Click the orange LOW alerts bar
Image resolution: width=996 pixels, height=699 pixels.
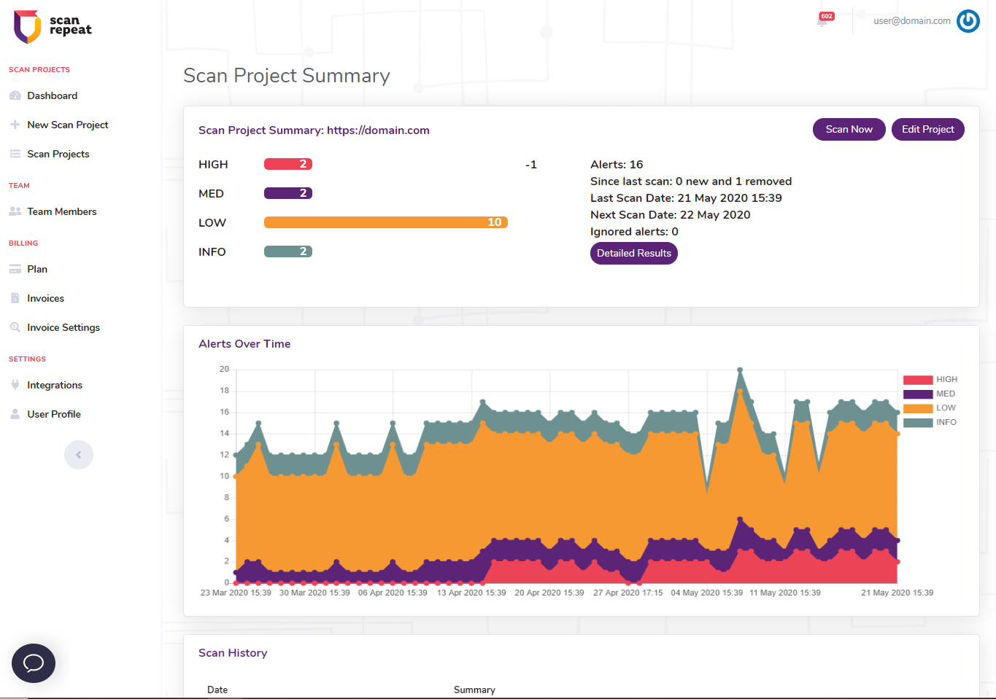tap(385, 222)
